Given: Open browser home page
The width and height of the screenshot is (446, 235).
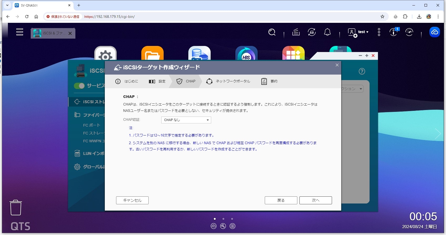Looking at the screenshot, I should coord(36,17).
